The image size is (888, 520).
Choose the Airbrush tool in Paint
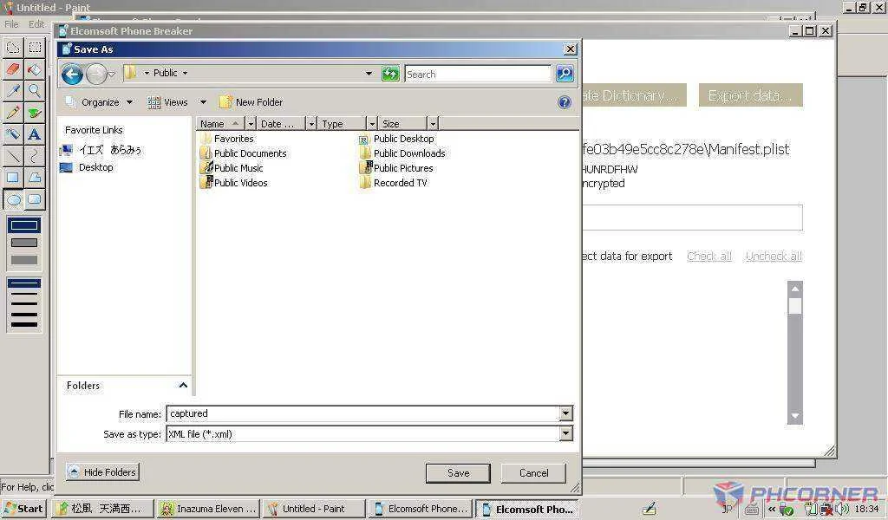(x=13, y=134)
